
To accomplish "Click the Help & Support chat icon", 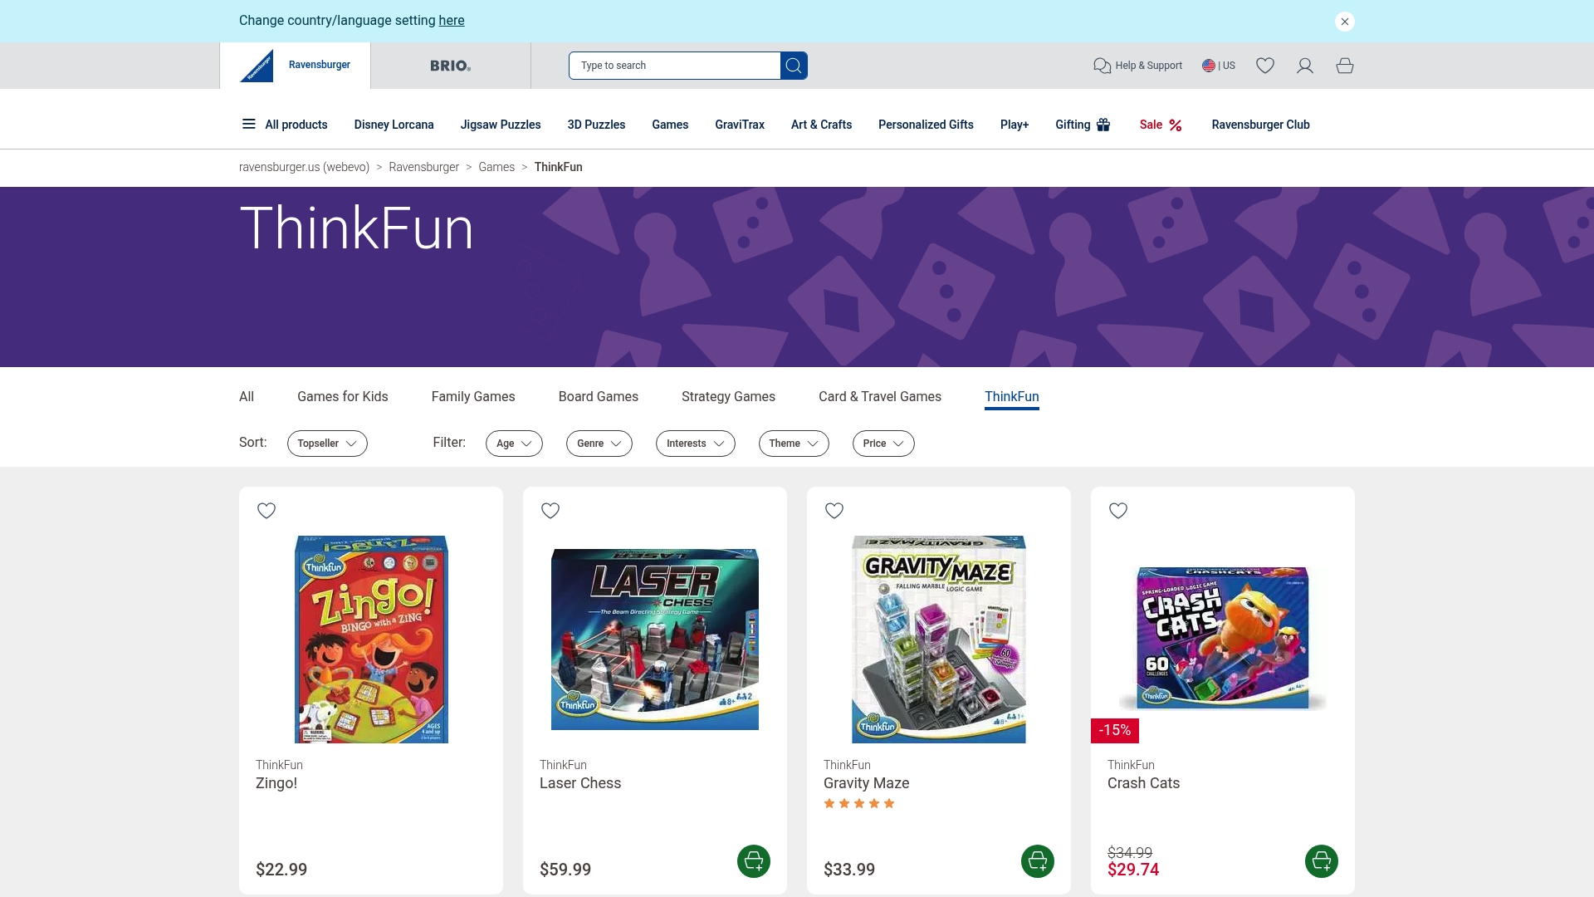I will [x=1101, y=66].
